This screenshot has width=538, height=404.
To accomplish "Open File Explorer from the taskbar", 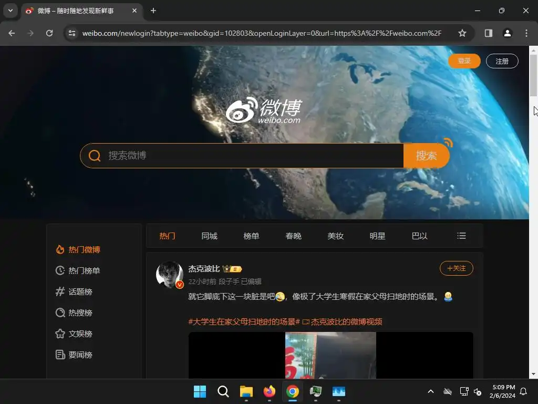I will coord(246,391).
